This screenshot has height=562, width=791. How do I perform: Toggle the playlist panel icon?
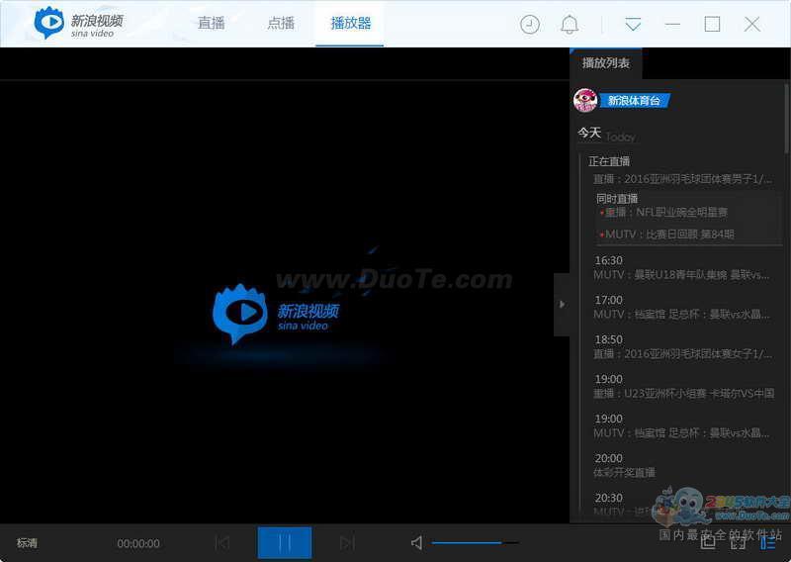[768, 542]
